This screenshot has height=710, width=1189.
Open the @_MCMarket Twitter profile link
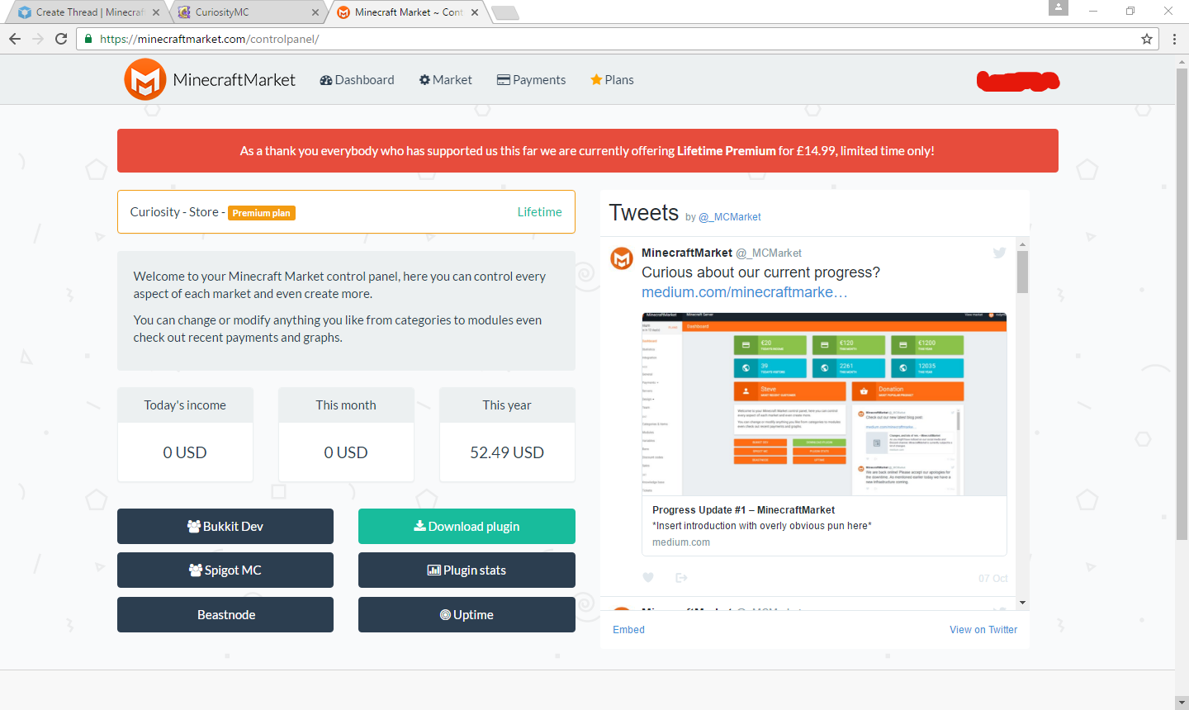(730, 217)
